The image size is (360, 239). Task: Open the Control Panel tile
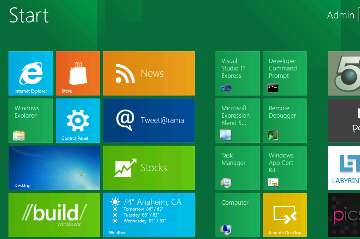[x=78, y=121]
